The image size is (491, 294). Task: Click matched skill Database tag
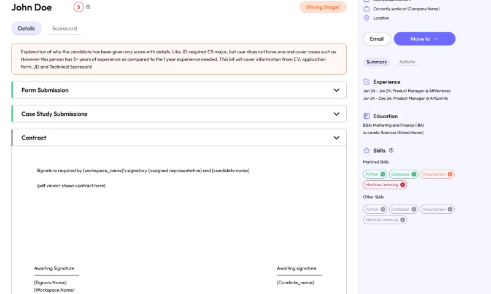[404, 174]
